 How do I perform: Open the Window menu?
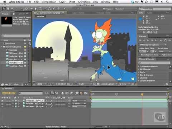(x=105, y=2)
